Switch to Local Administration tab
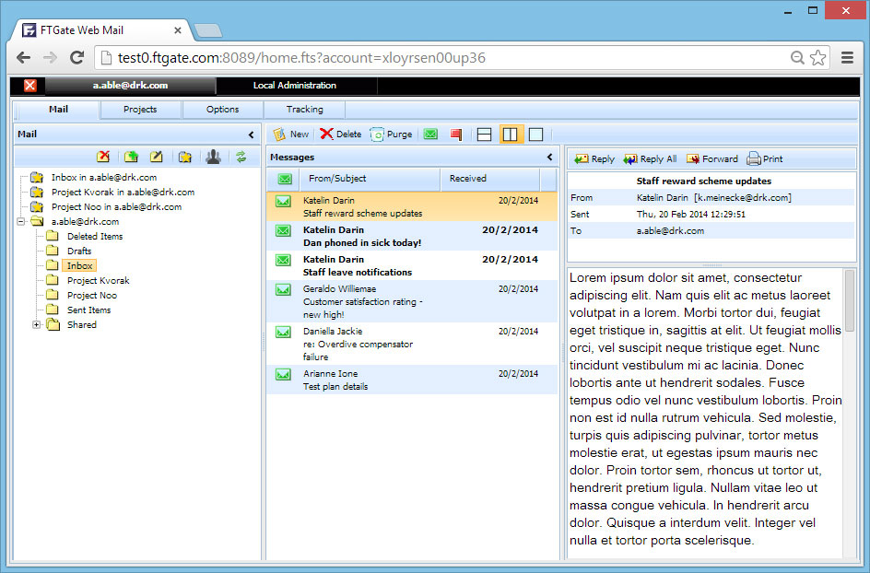This screenshot has height=573, width=870. pos(295,86)
